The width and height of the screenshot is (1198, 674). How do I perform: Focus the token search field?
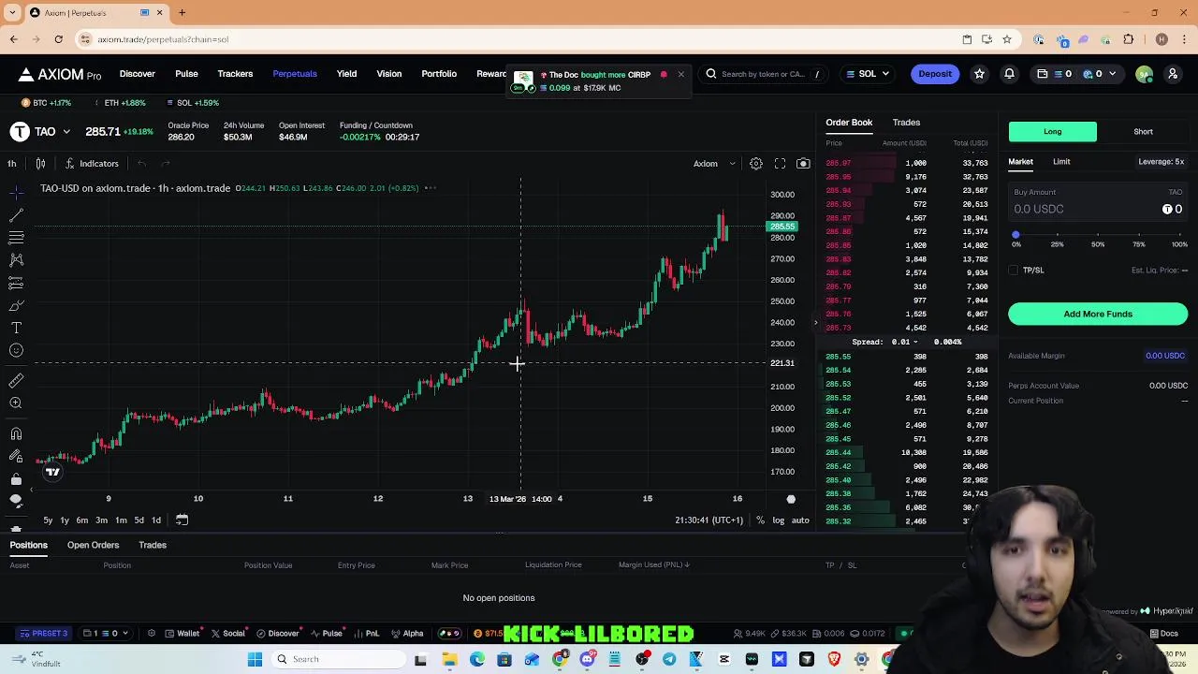tap(762, 74)
